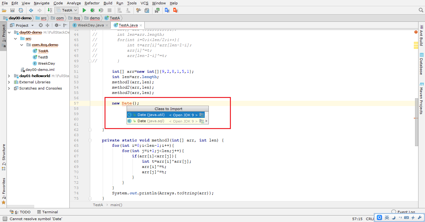425x222 pixels.
Task: Collapse the src folder node
Action: point(15,39)
